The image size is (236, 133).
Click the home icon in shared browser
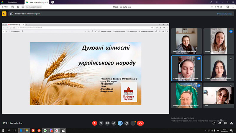click(14, 28)
